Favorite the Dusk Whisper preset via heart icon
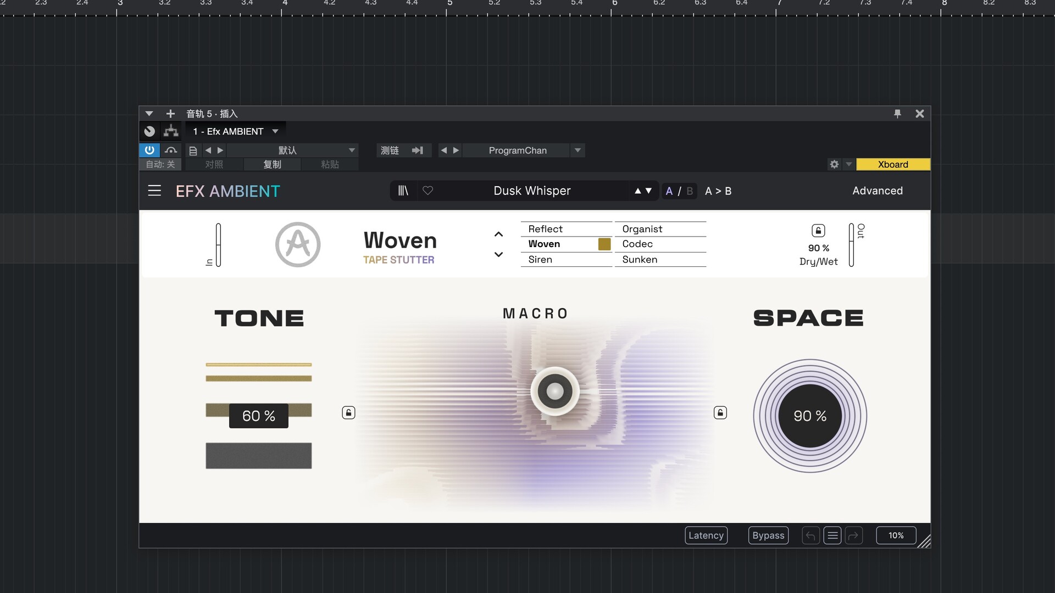Image resolution: width=1055 pixels, height=593 pixels. (x=429, y=191)
